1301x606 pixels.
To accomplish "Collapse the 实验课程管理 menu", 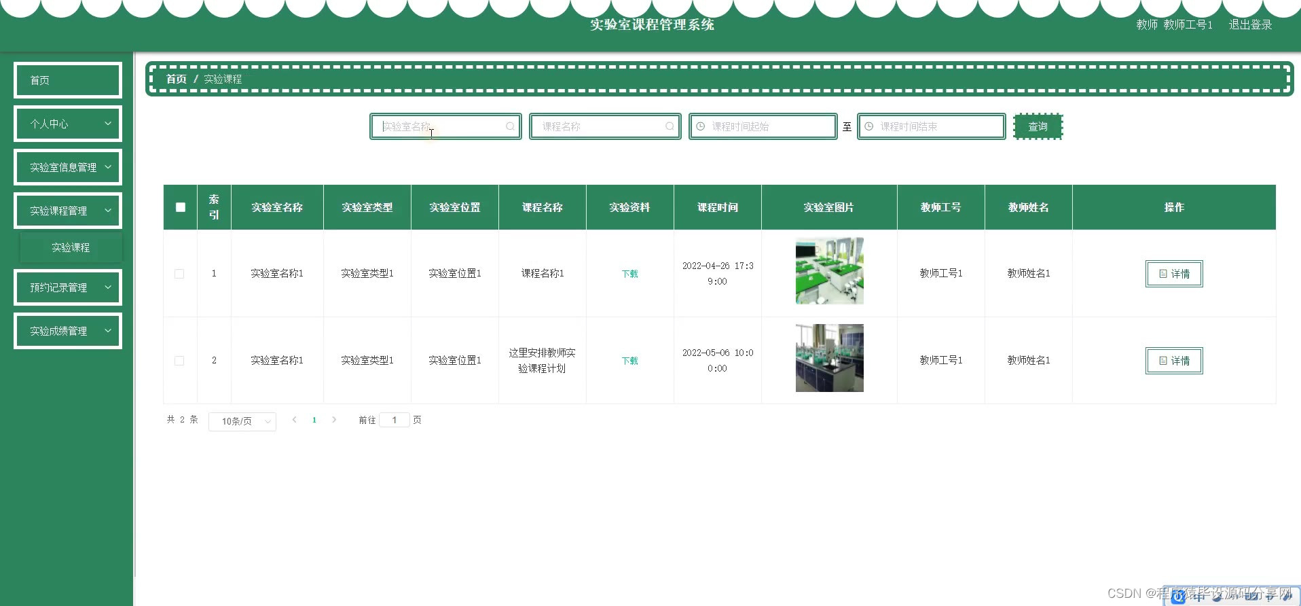I will click(x=68, y=211).
